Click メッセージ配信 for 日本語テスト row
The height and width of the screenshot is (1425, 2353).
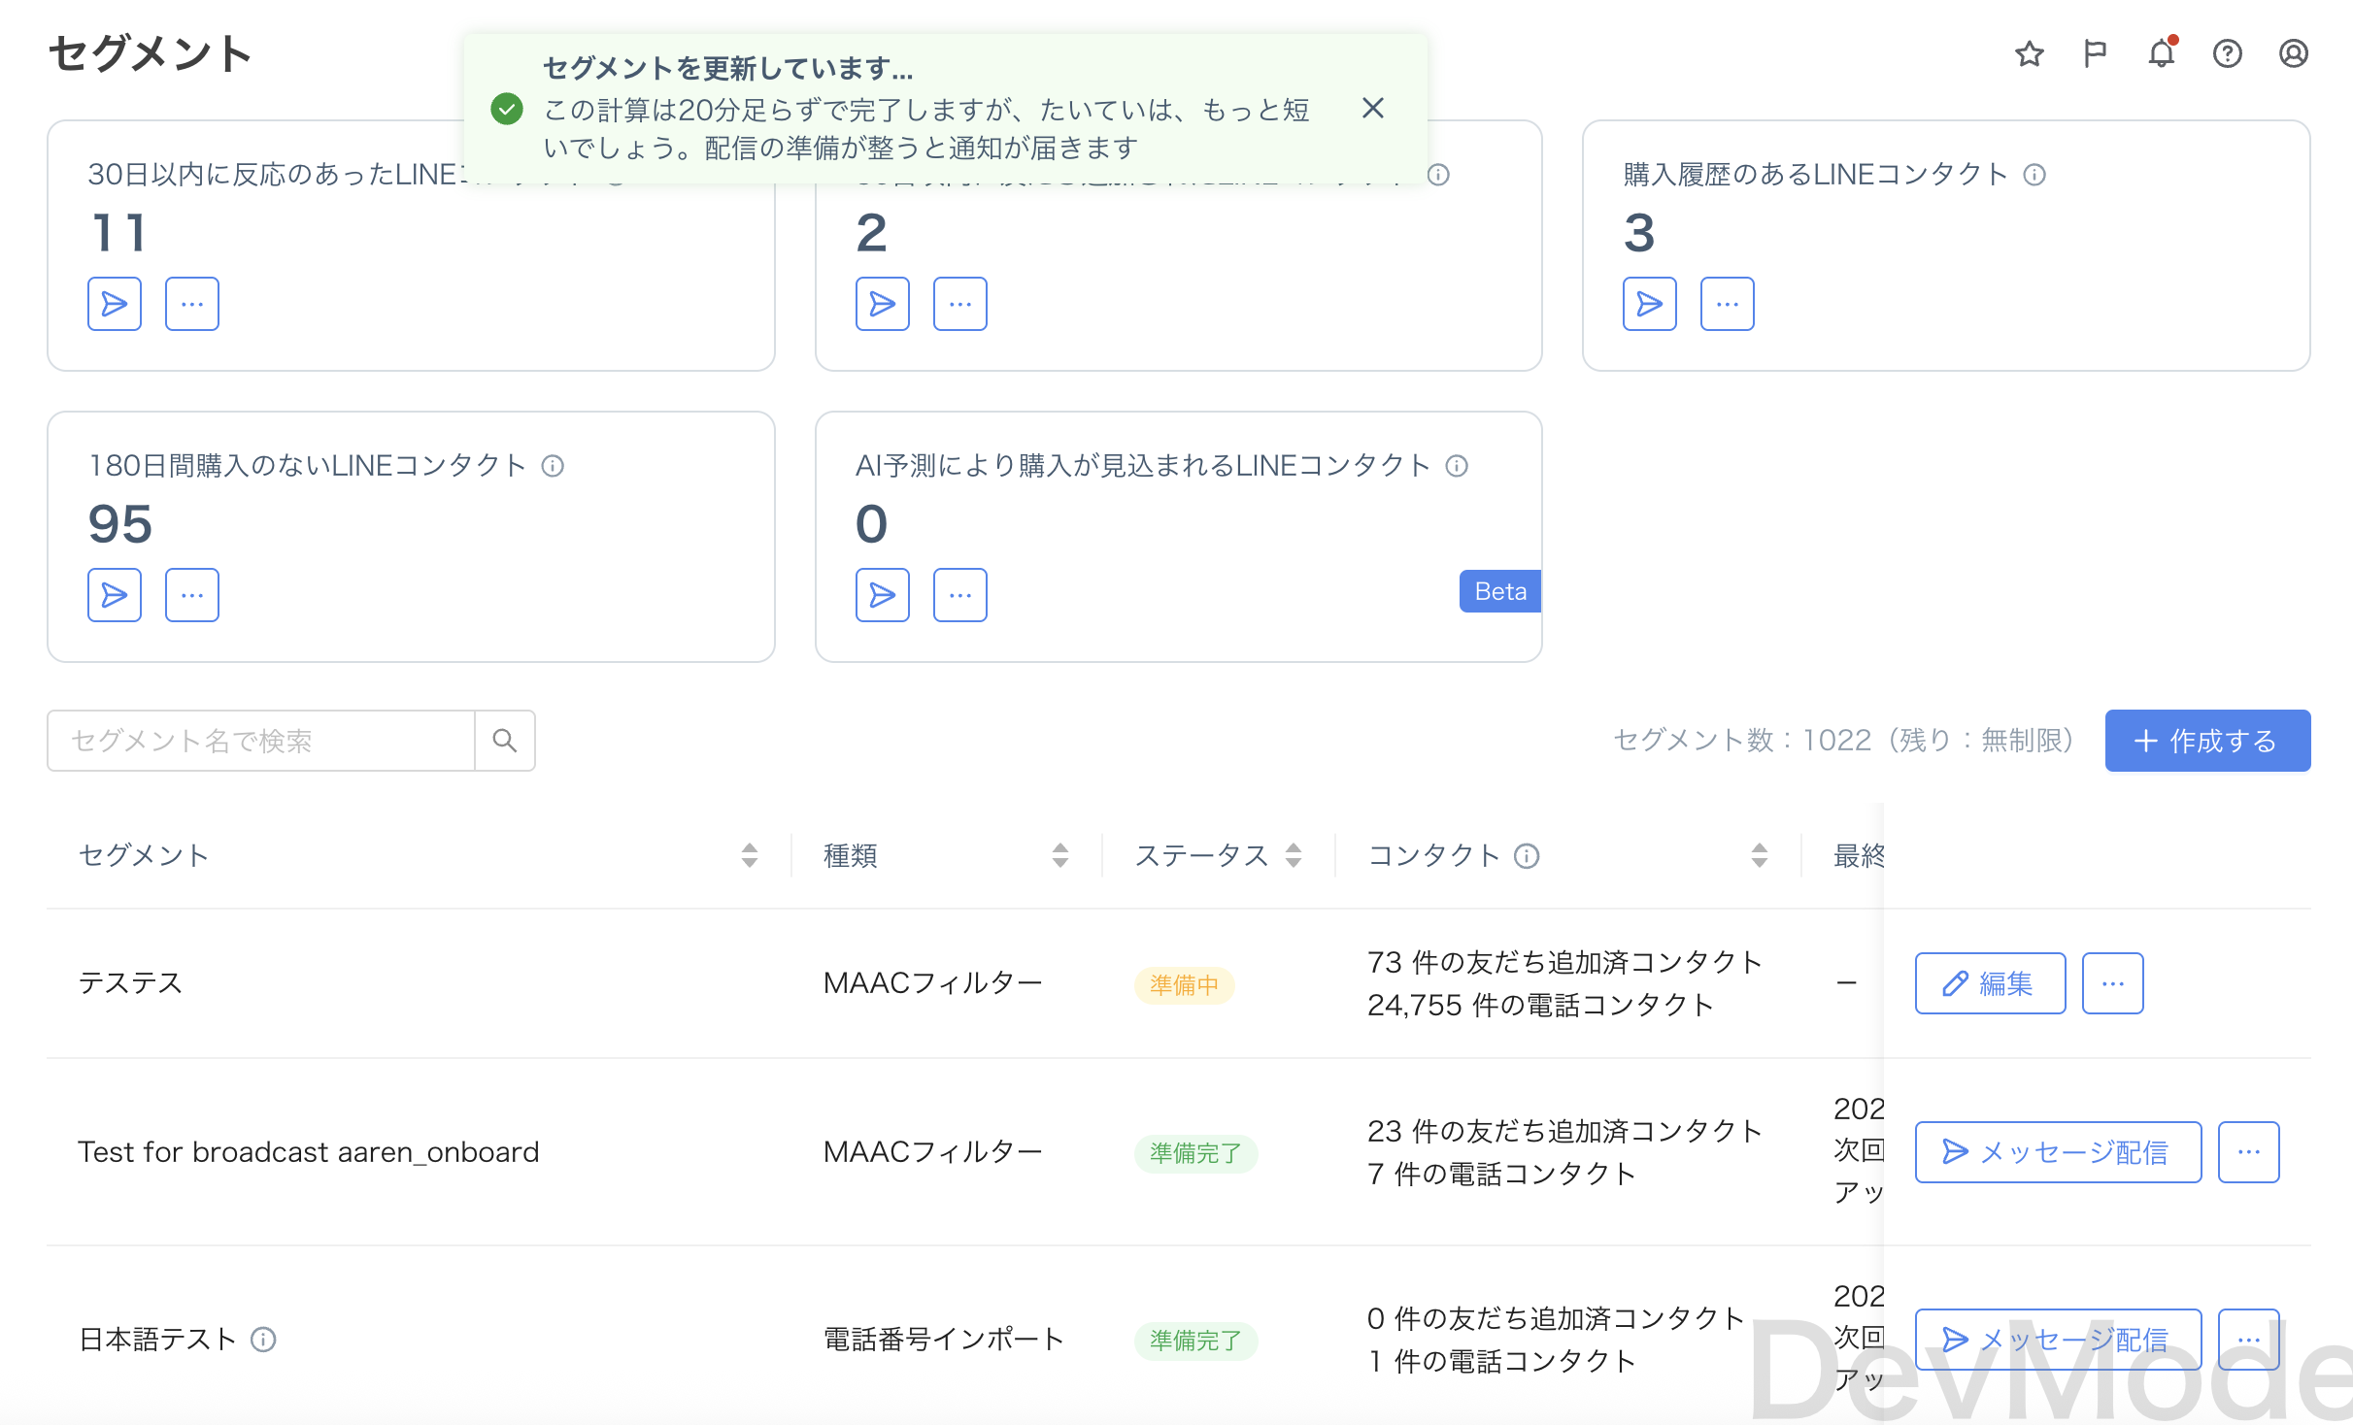(x=2058, y=1340)
